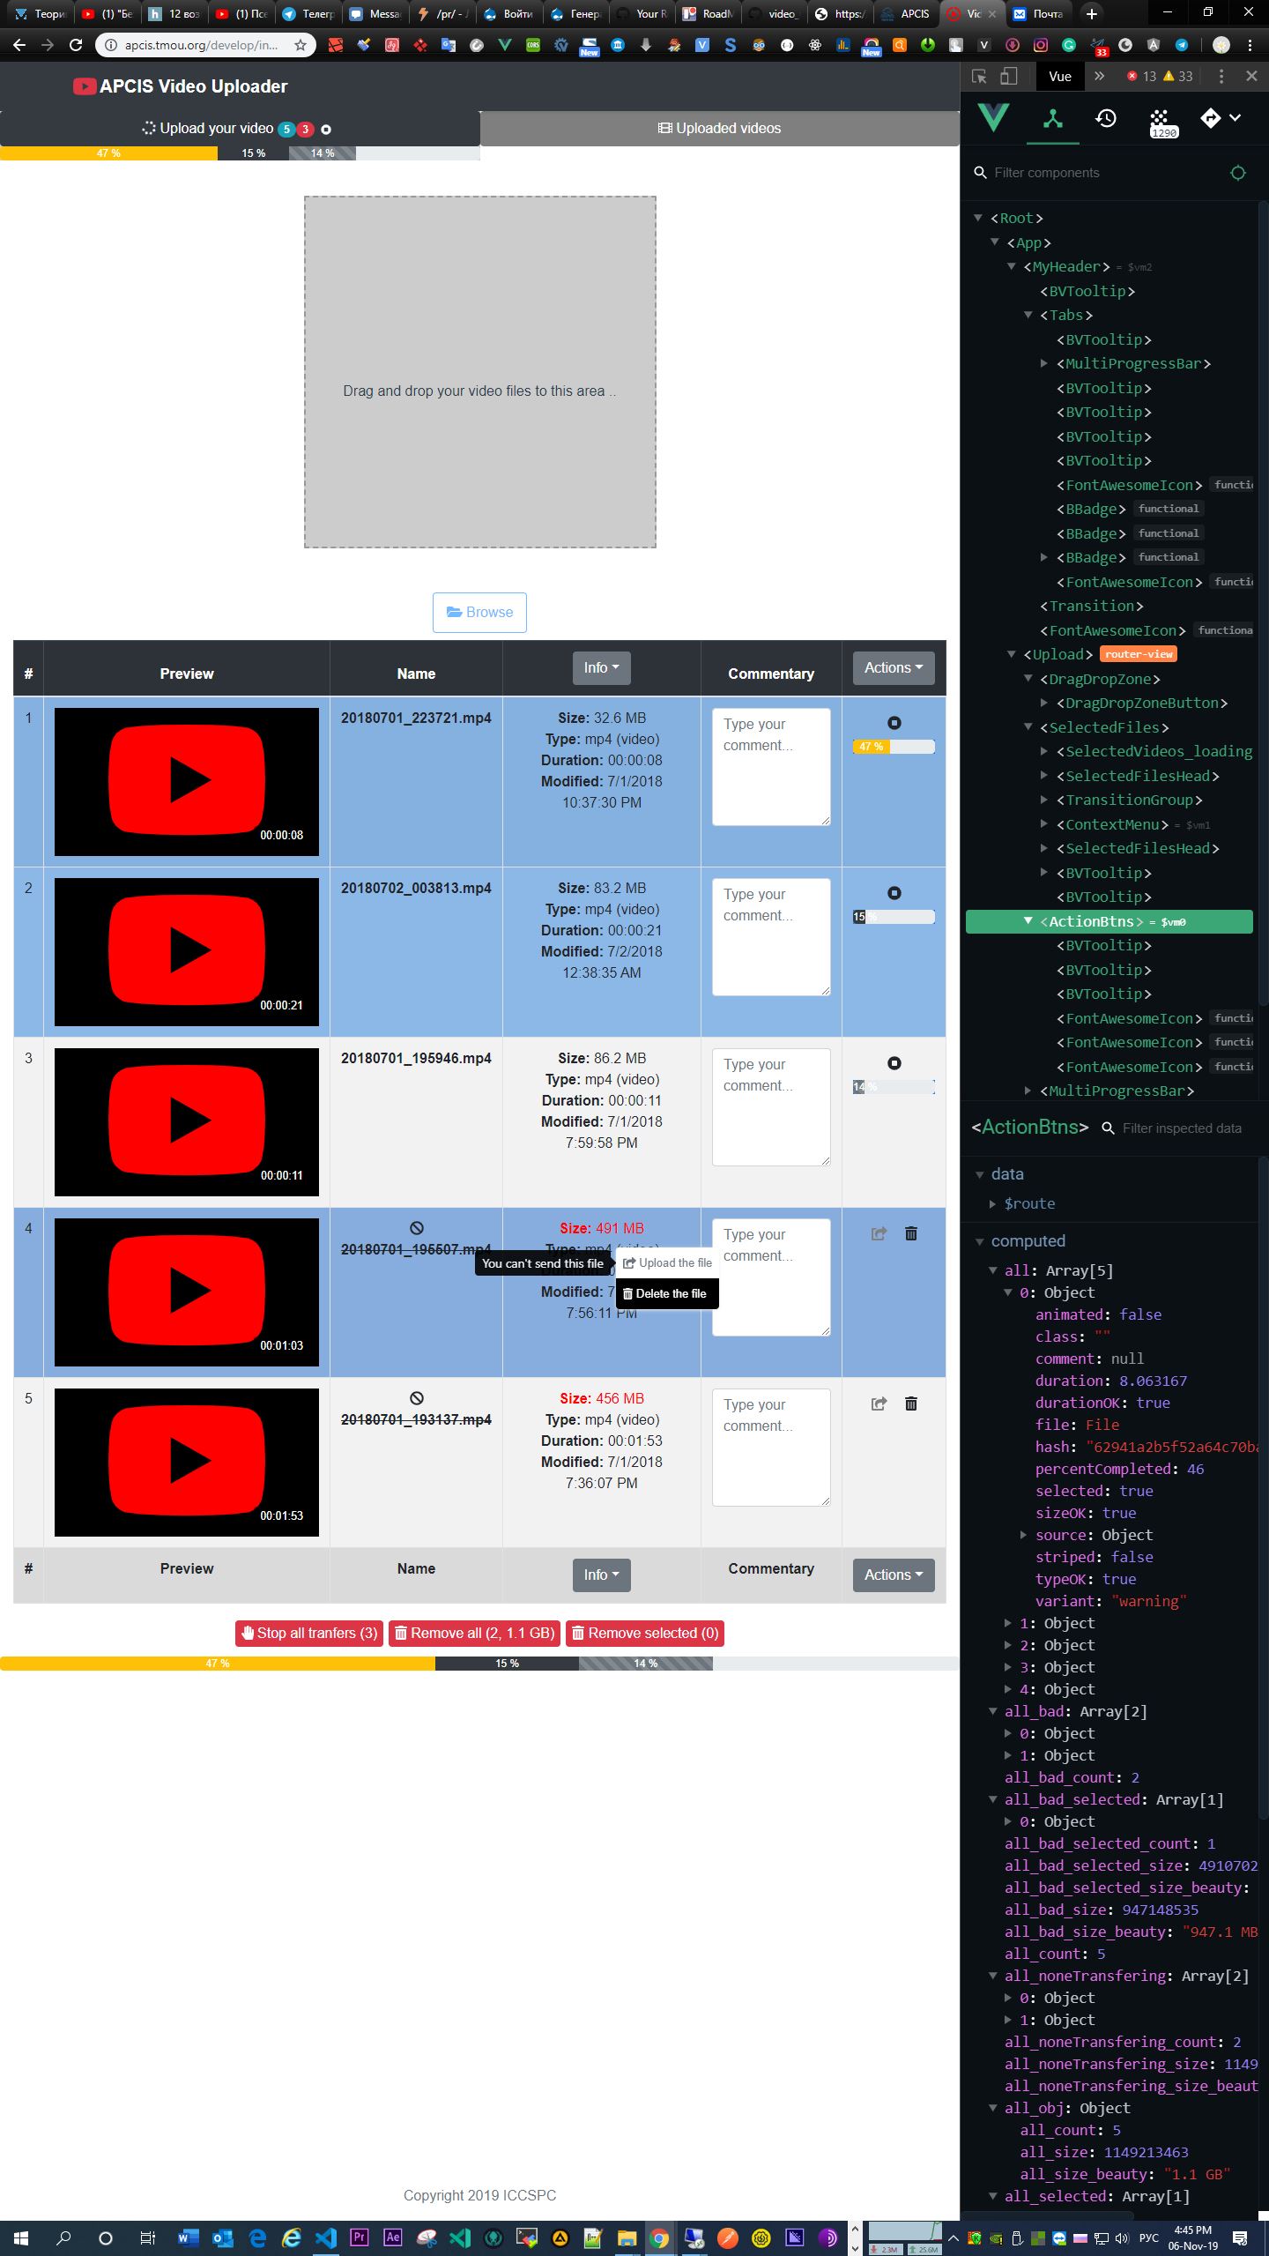Click the select component in page target icon
The width and height of the screenshot is (1269, 2256).
pyautogui.click(x=1237, y=173)
